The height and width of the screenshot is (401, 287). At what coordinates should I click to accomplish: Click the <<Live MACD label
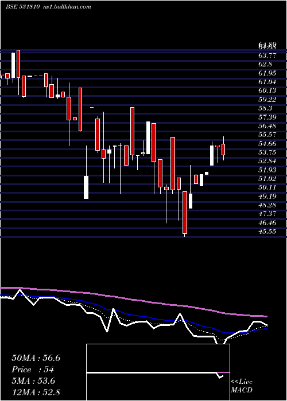click(242, 386)
